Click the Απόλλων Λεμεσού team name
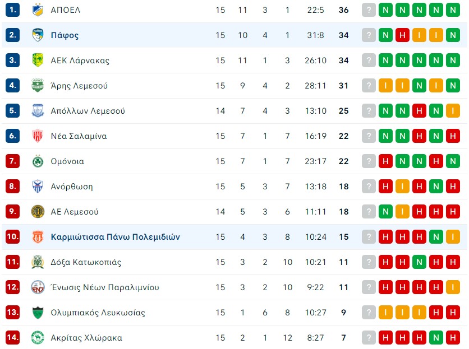469x349 pixels. pos(88,111)
